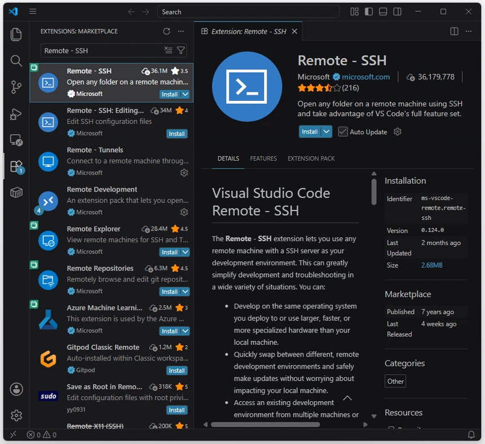Open the Search view in activity bar
Viewport: 485px width, 444px height.
pyautogui.click(x=16, y=60)
